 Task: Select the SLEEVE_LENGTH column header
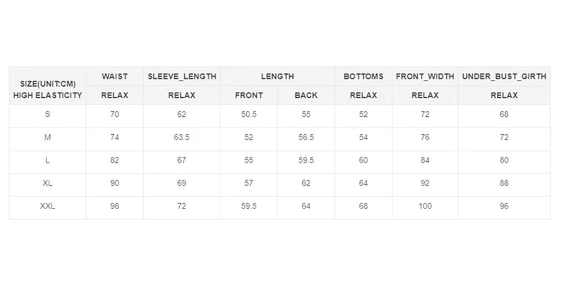[182, 76]
